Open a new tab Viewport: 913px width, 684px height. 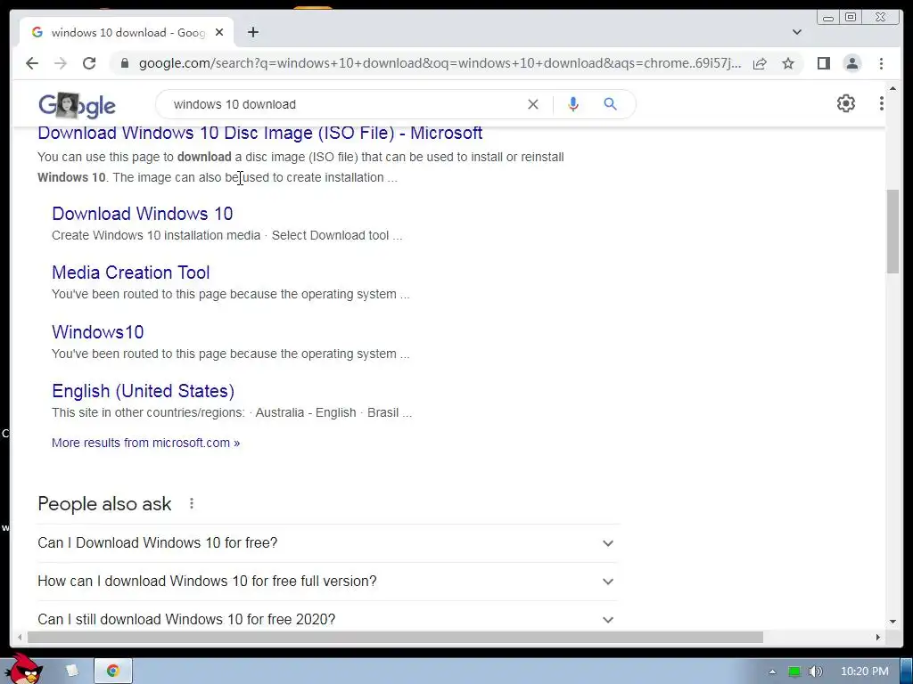252,32
